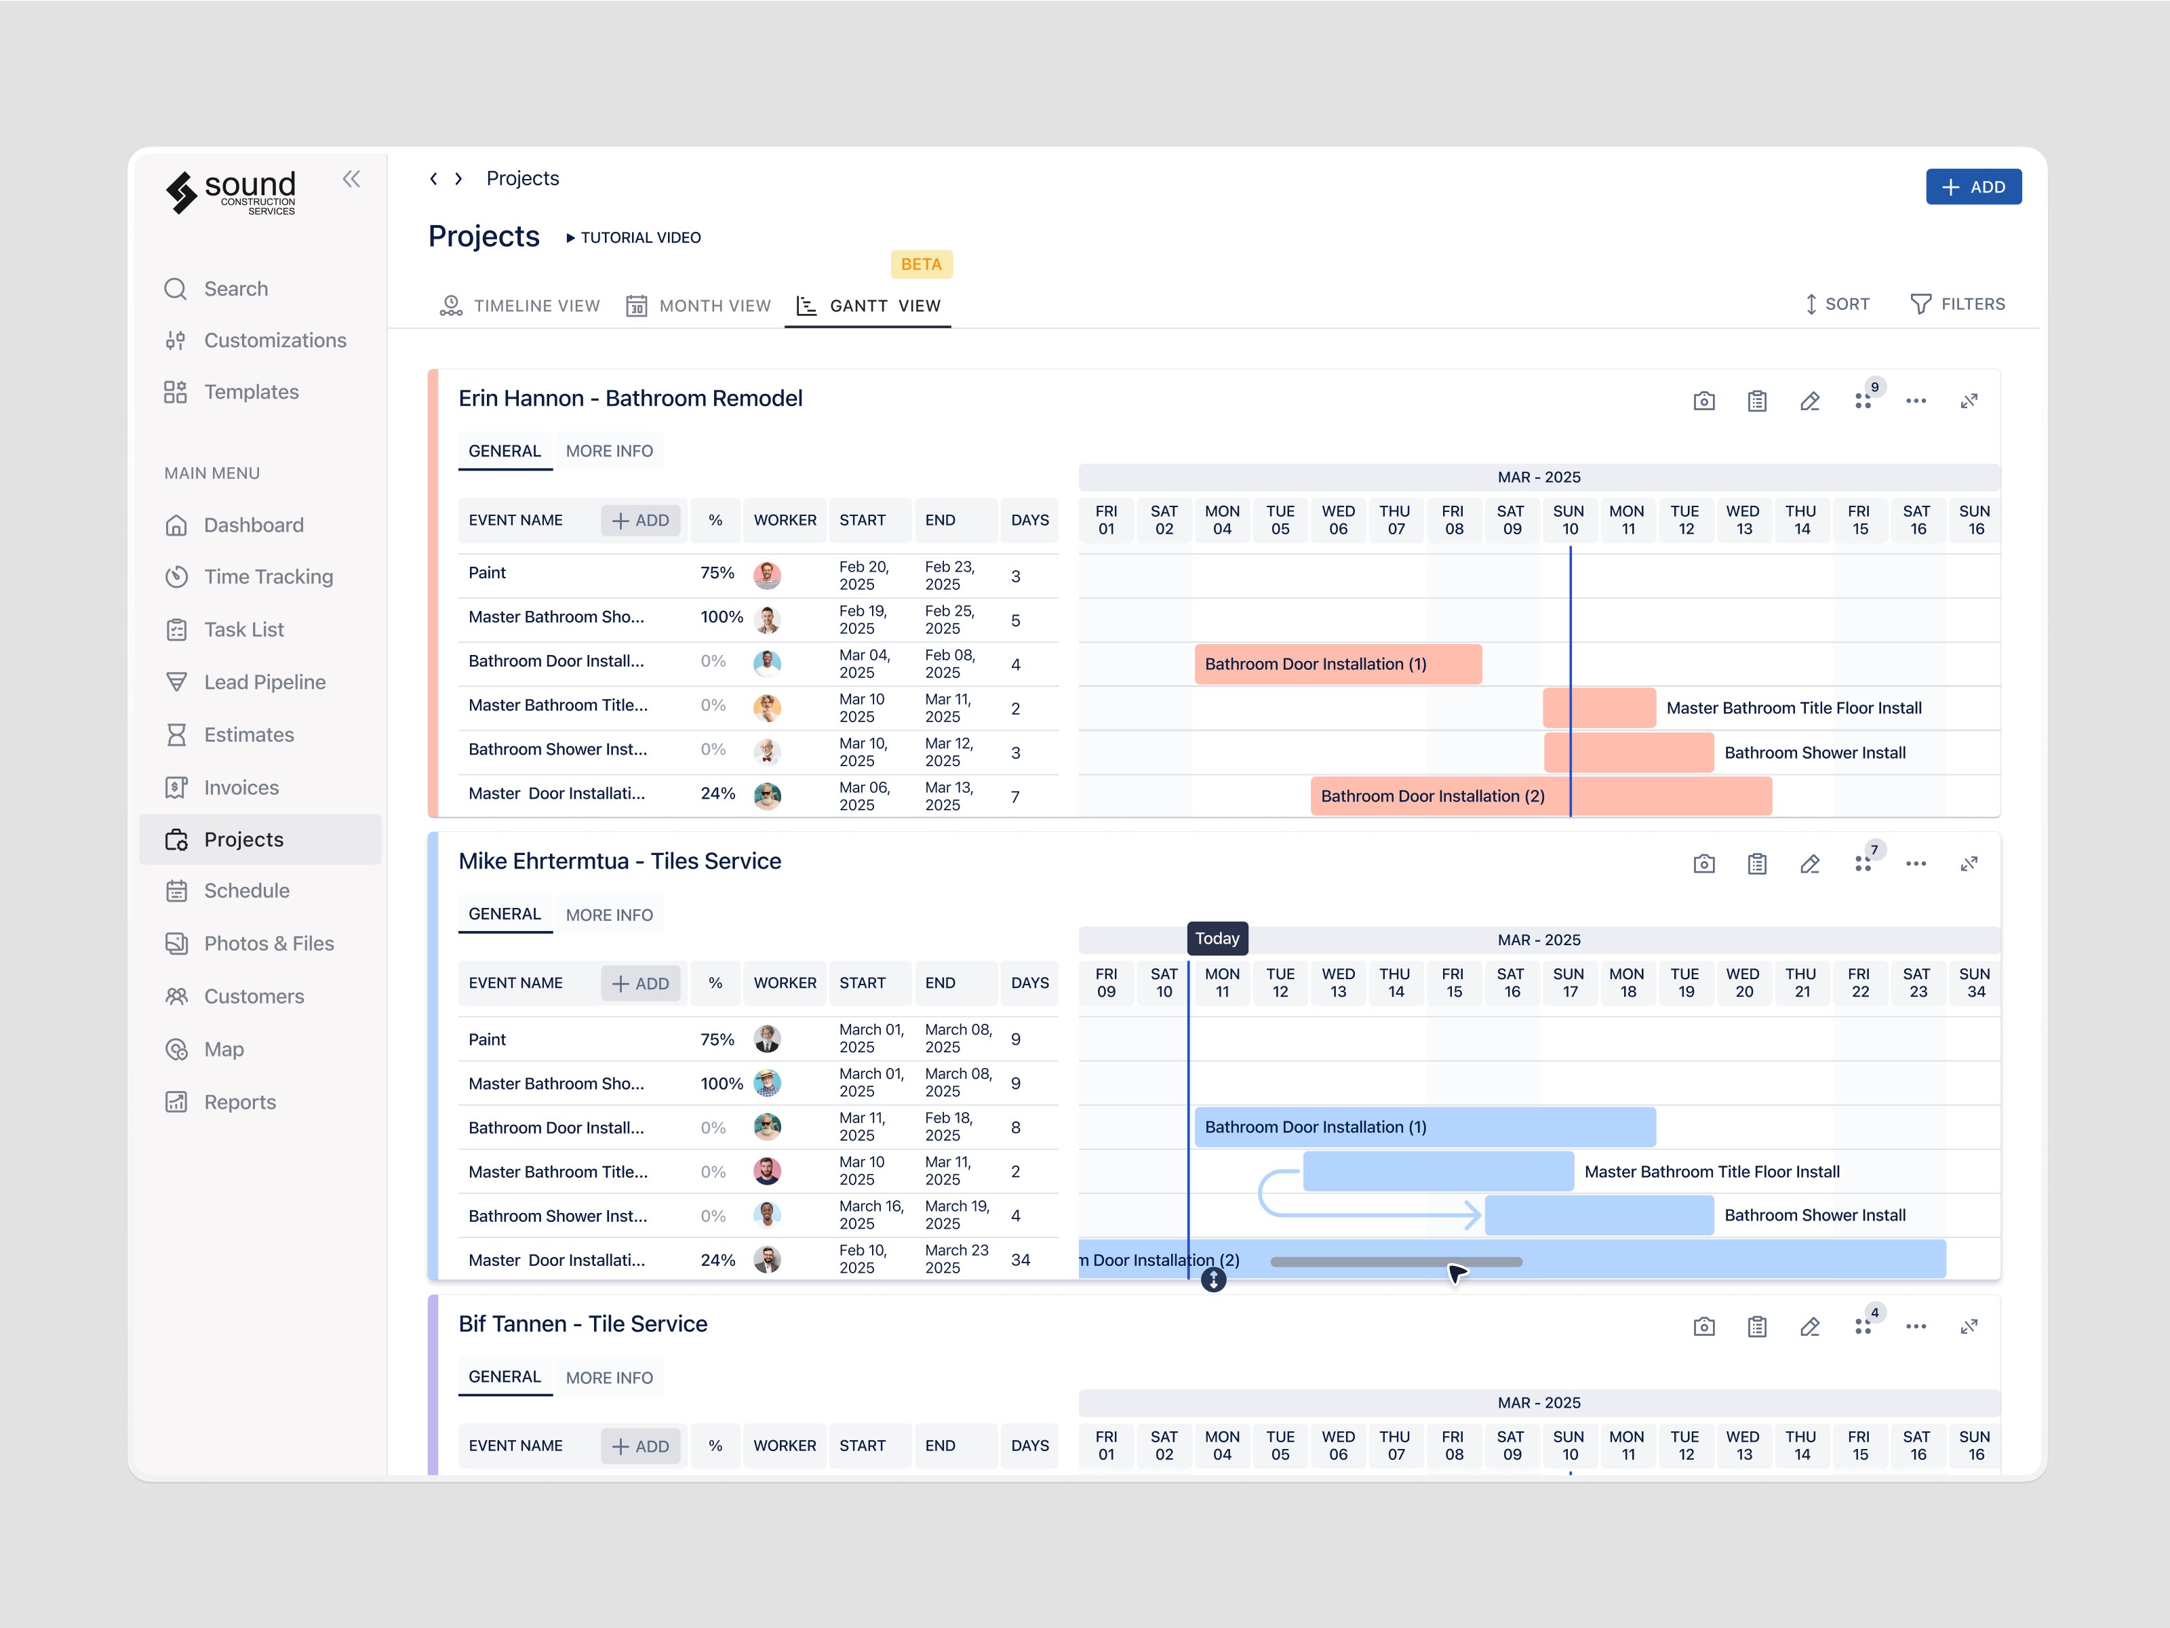Screen dimensions: 2170x1628
Task: Open Customers page
Action: pos(235,997)
